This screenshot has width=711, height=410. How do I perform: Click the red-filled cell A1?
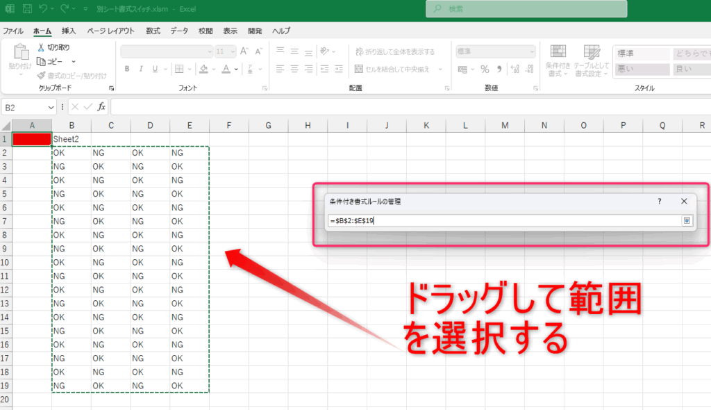coord(31,139)
